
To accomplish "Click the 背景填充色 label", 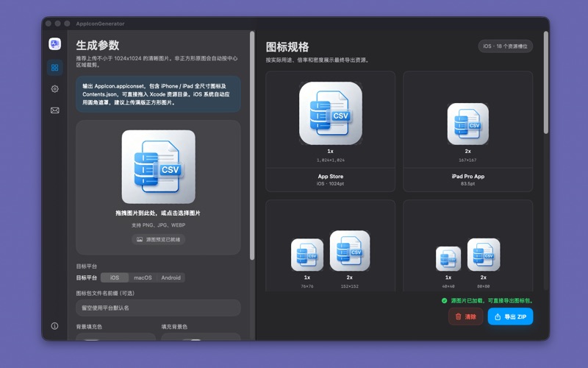I will pos(89,327).
